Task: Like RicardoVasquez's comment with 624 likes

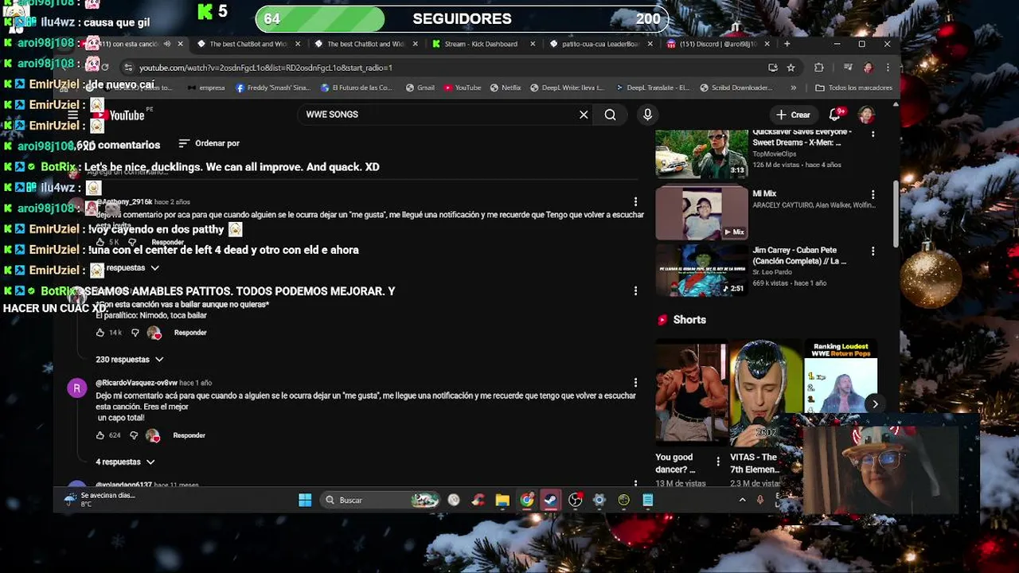Action: click(100, 435)
